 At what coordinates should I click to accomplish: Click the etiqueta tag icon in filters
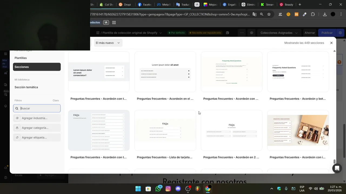[x=17, y=137]
